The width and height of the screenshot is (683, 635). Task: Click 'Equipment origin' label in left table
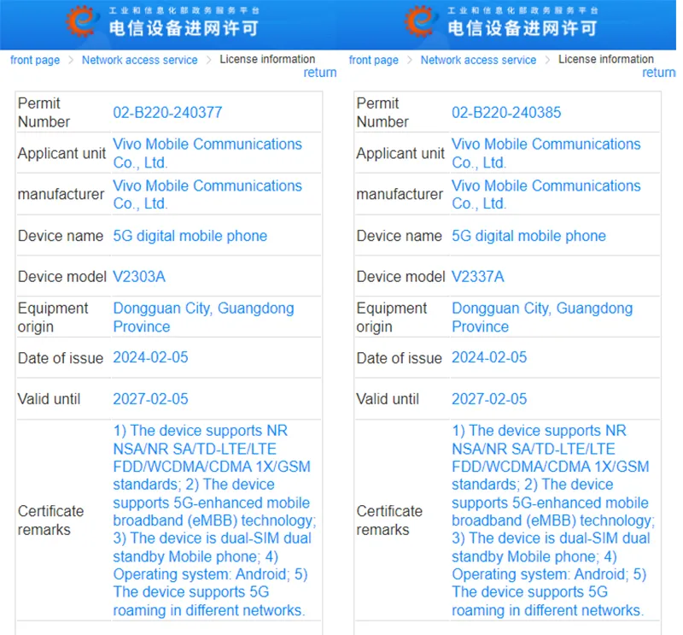coord(53,318)
